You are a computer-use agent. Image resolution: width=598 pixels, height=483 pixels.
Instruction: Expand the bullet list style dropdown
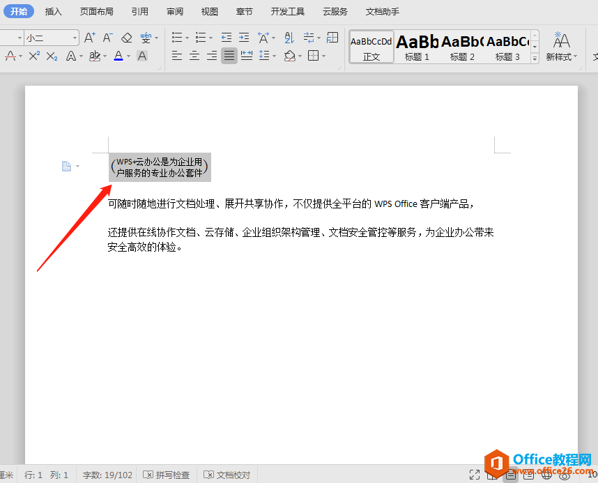pyautogui.click(x=187, y=38)
